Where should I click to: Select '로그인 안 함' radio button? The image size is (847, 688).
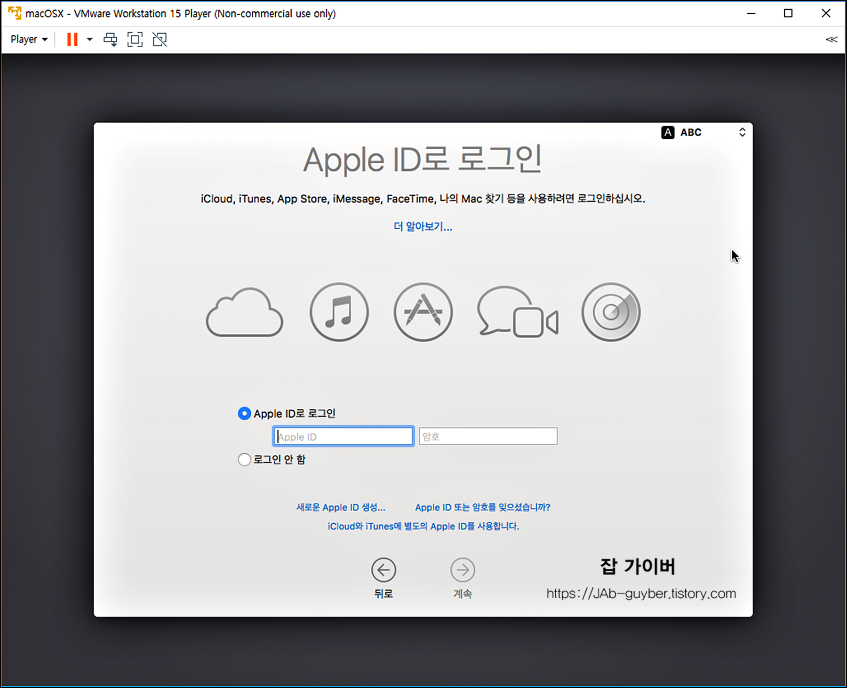(244, 459)
